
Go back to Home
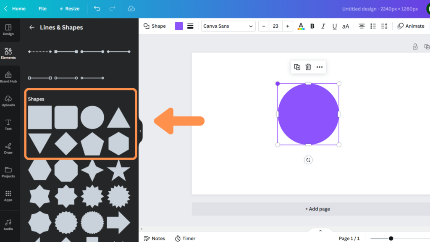[x=15, y=8]
